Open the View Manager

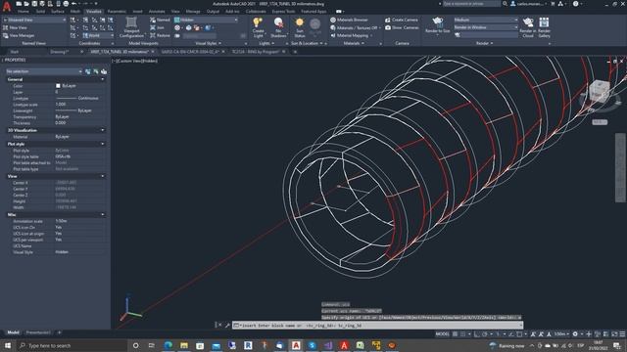click(19, 35)
